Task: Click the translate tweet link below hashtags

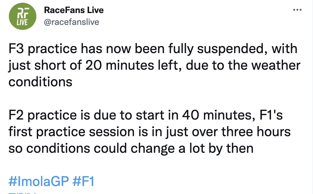Action: [x=22, y=193]
